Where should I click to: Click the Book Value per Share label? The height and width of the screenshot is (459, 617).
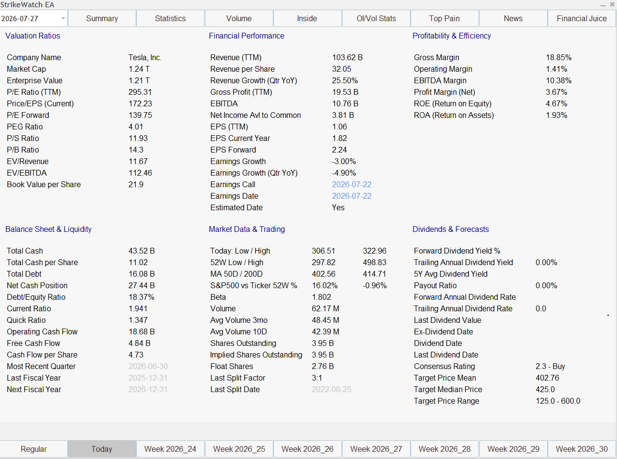pyautogui.click(x=44, y=185)
